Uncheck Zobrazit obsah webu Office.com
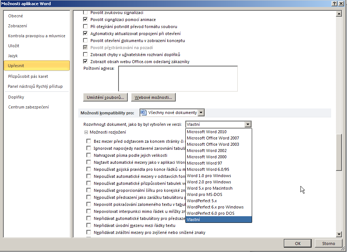The height and width of the screenshot is (252, 347). point(85,62)
